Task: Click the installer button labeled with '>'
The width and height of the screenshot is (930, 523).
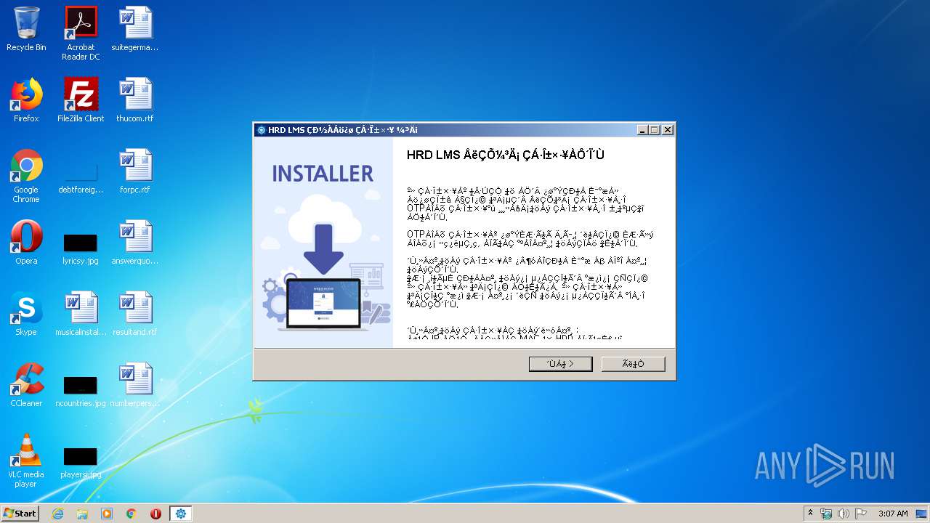Action: point(560,364)
